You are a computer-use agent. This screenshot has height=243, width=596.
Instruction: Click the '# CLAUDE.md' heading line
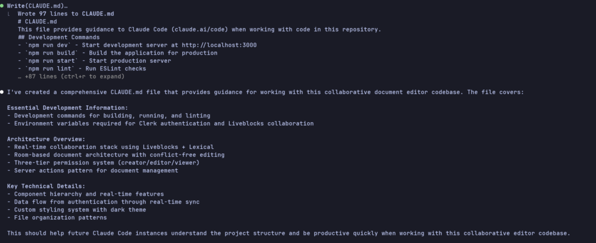tap(37, 22)
